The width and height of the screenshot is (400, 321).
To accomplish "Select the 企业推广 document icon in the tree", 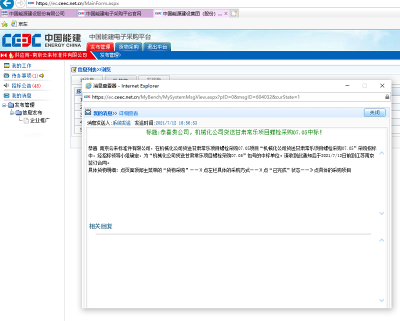I will click(x=25, y=120).
